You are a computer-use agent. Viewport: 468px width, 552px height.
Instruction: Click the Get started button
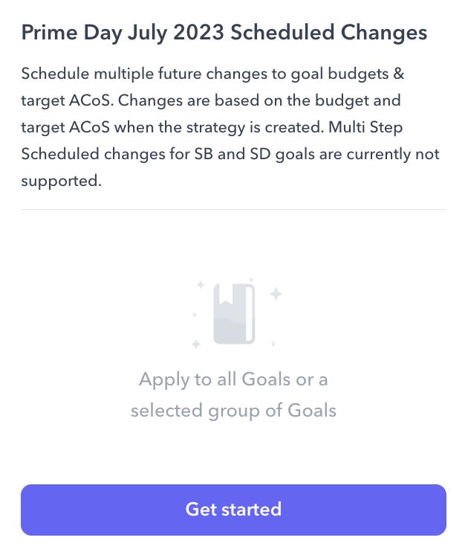point(233,510)
